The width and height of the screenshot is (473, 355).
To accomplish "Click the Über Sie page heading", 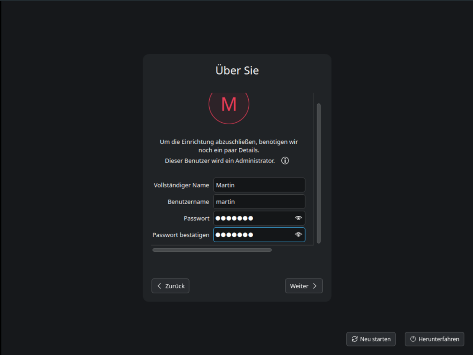I will pos(237,70).
